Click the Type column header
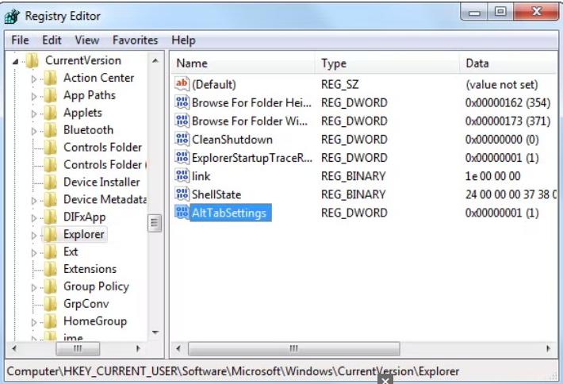The width and height of the screenshot is (563, 384). tap(387, 63)
